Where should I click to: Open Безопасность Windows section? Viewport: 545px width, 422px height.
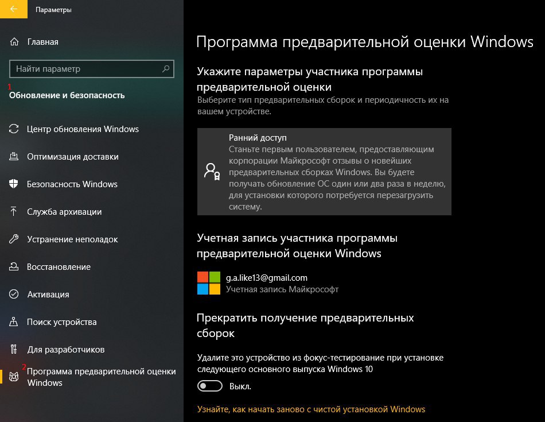72,184
